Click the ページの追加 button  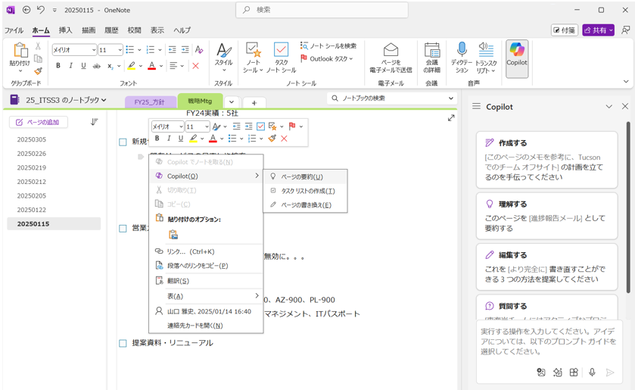tap(38, 122)
